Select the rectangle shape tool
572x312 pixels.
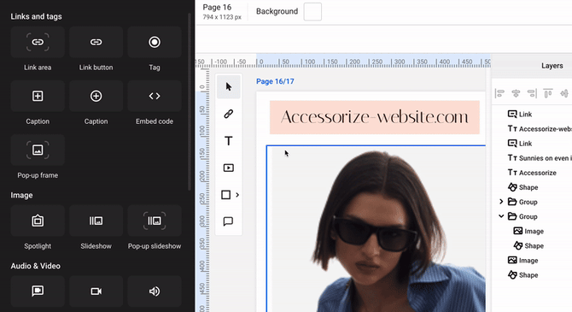pyautogui.click(x=225, y=195)
